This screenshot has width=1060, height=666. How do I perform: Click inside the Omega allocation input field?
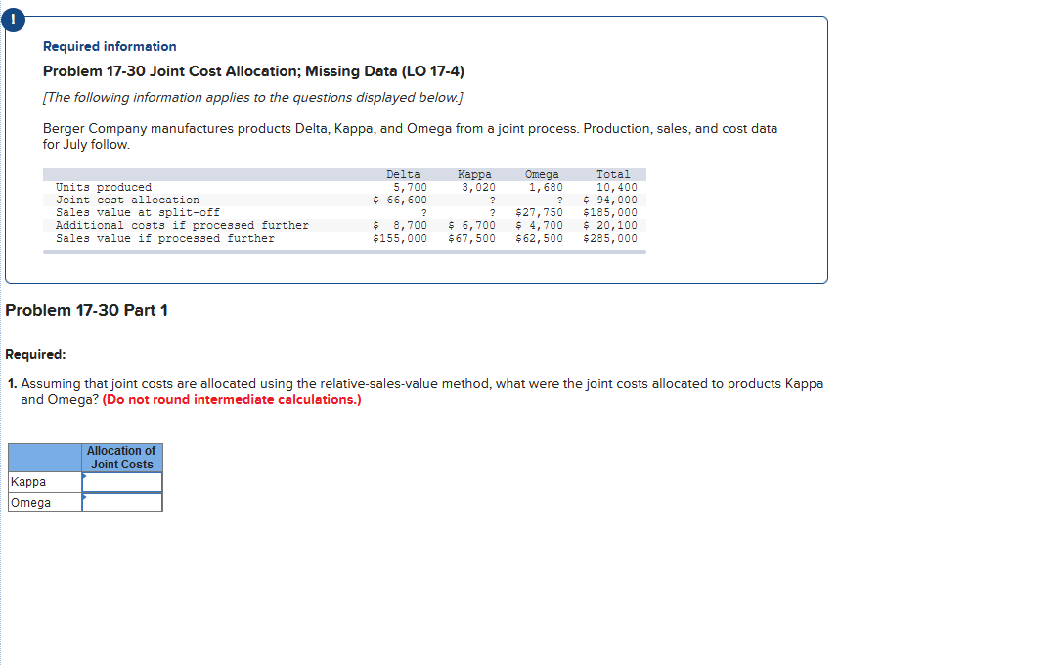(121, 502)
